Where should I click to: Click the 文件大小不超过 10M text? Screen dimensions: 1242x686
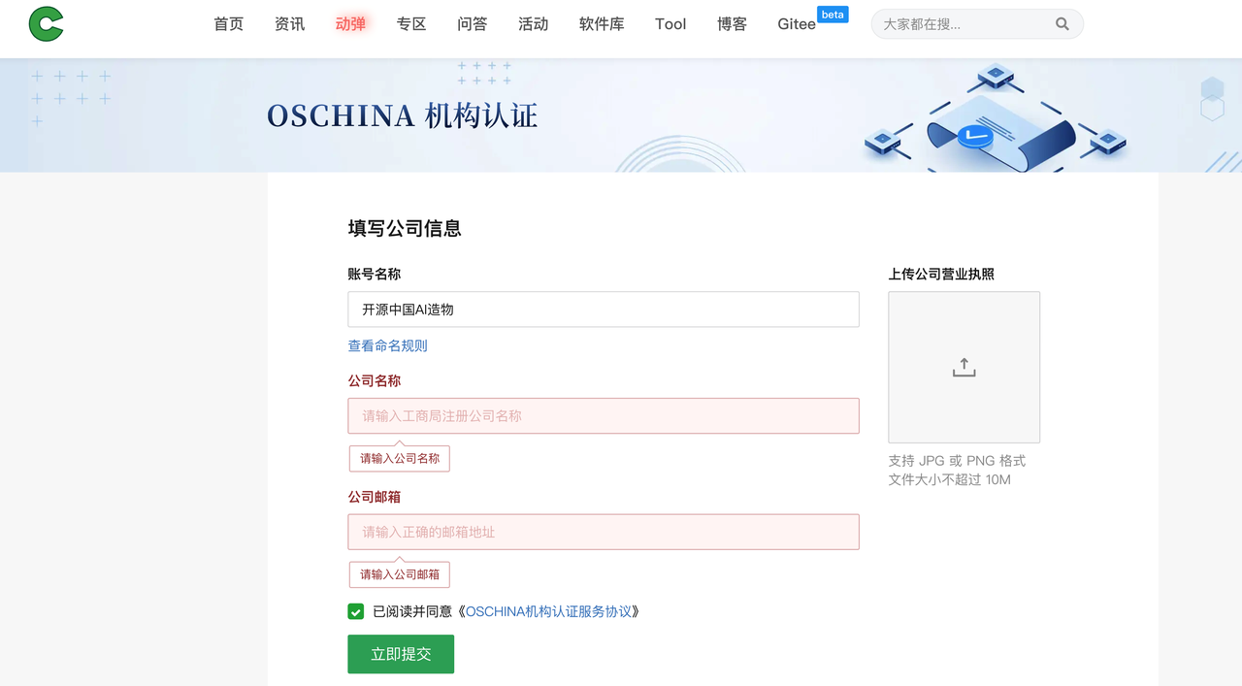(x=949, y=479)
